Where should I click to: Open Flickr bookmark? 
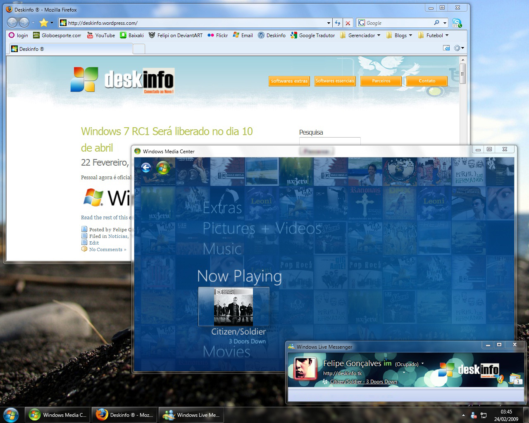(x=218, y=36)
